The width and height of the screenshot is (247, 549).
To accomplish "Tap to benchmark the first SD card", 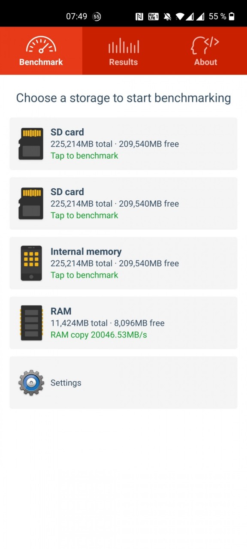I will tap(84, 156).
